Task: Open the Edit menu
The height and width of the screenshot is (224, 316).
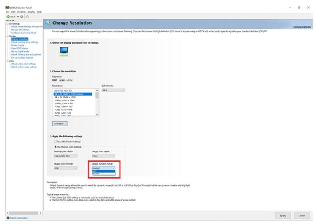Action: pos(13,12)
